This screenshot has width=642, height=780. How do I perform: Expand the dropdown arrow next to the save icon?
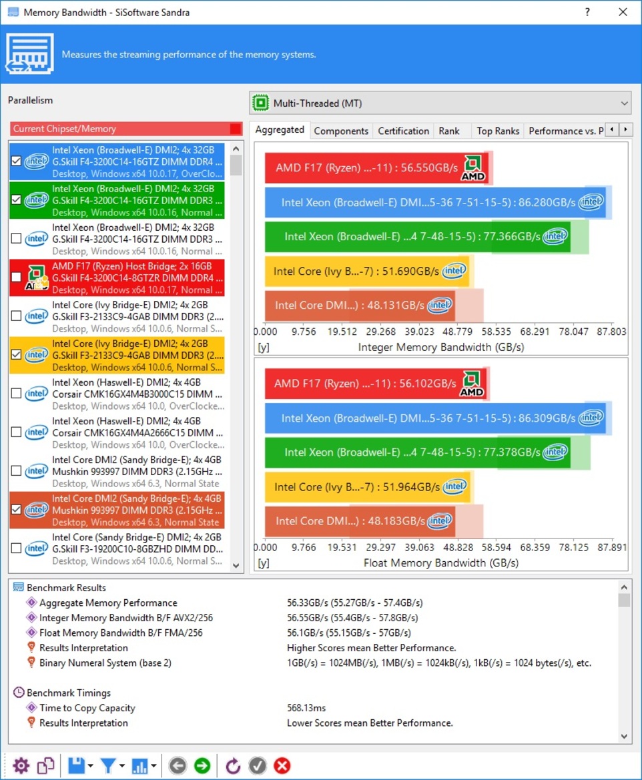(x=91, y=766)
